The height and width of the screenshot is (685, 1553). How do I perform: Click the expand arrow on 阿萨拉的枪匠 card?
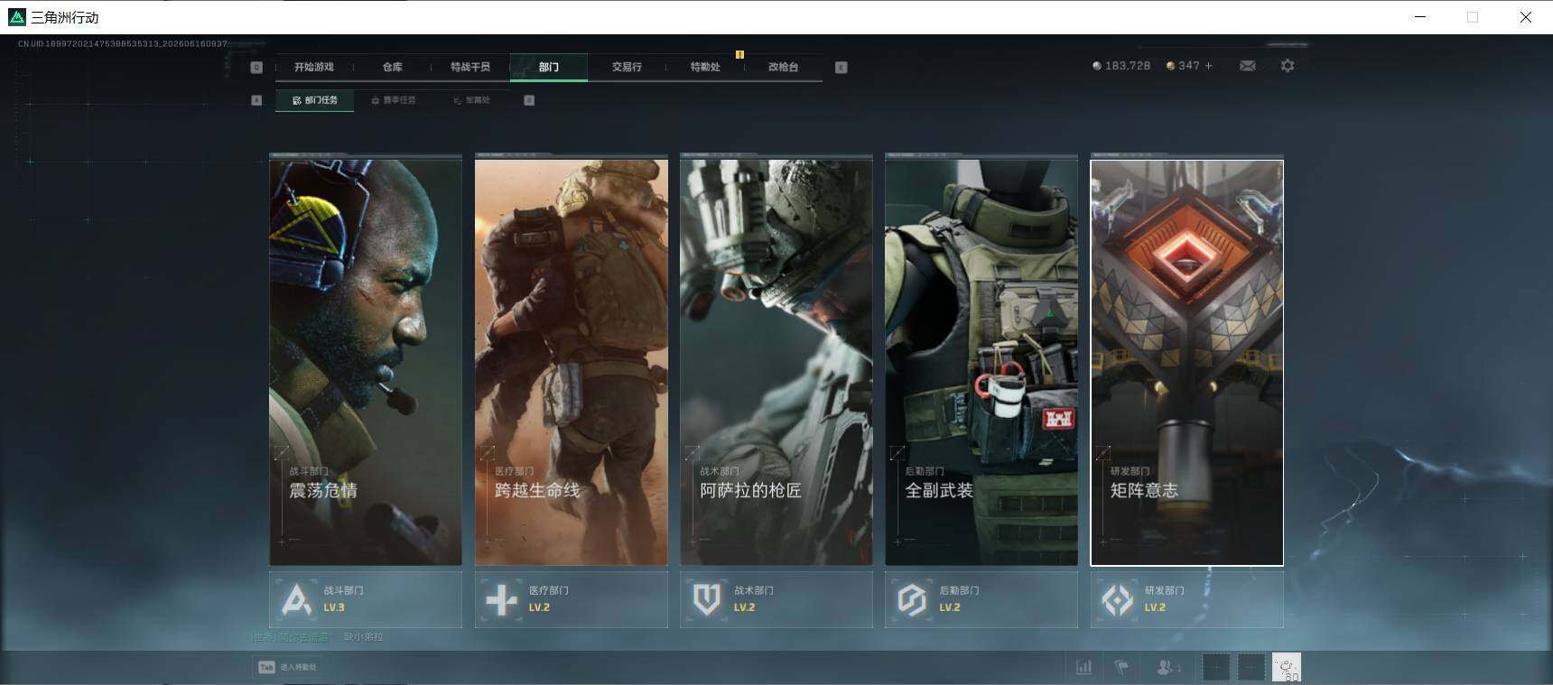click(x=693, y=452)
